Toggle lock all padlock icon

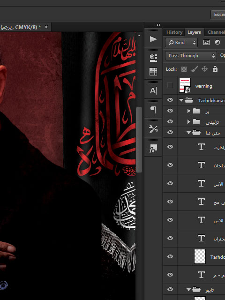pos(215,69)
